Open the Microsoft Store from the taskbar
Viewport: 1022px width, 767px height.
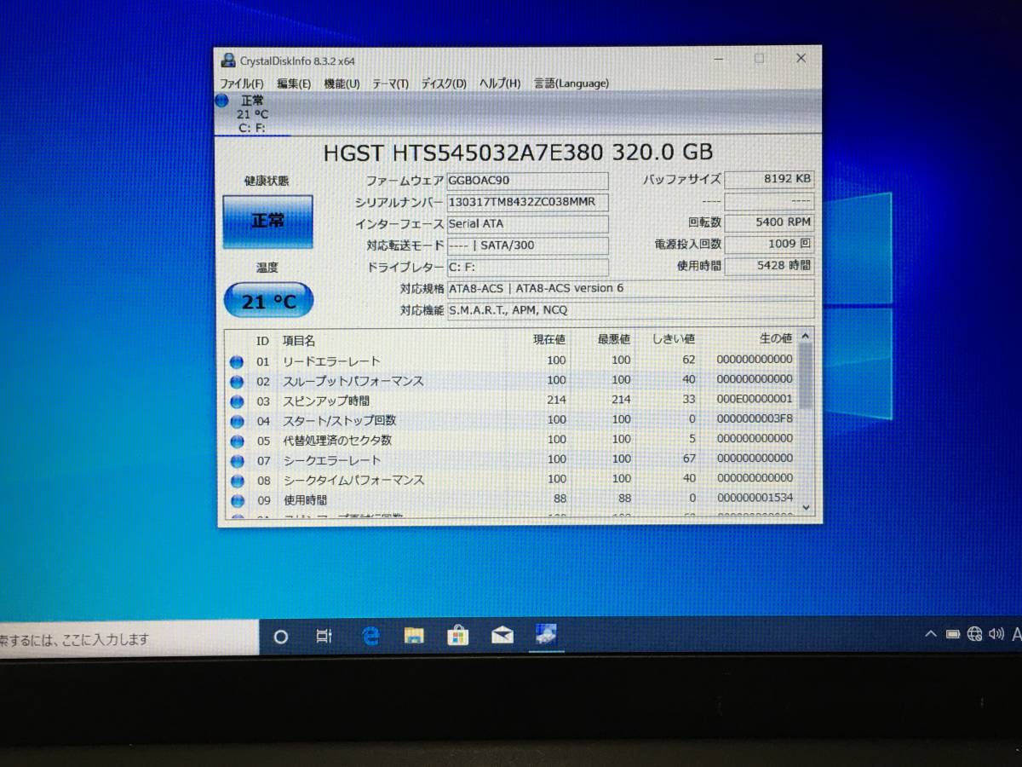(x=458, y=636)
